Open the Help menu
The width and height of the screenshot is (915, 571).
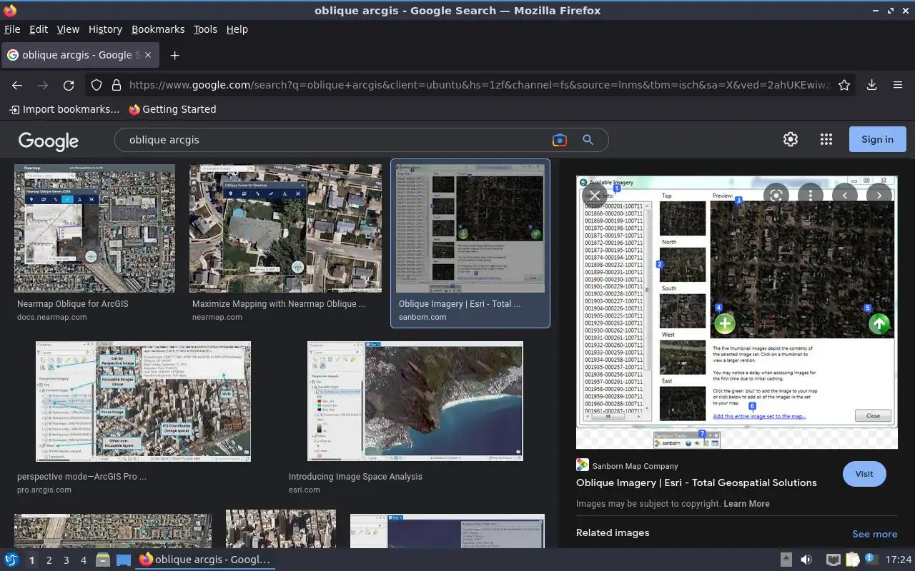237,29
